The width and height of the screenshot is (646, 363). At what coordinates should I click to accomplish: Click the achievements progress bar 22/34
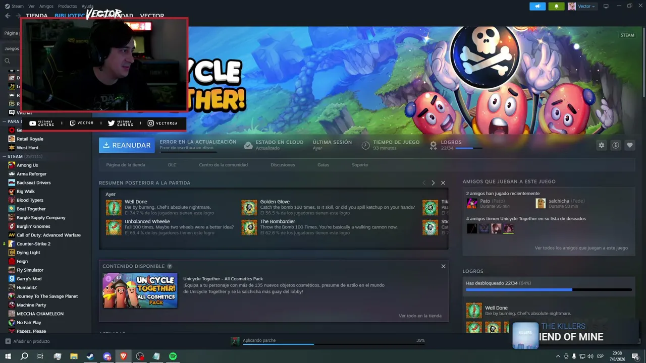tap(549, 290)
